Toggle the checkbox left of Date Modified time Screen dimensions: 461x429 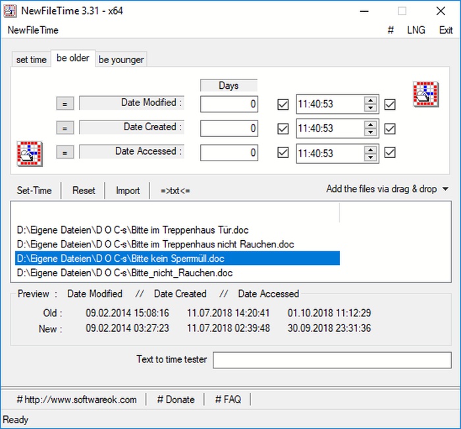(283, 104)
